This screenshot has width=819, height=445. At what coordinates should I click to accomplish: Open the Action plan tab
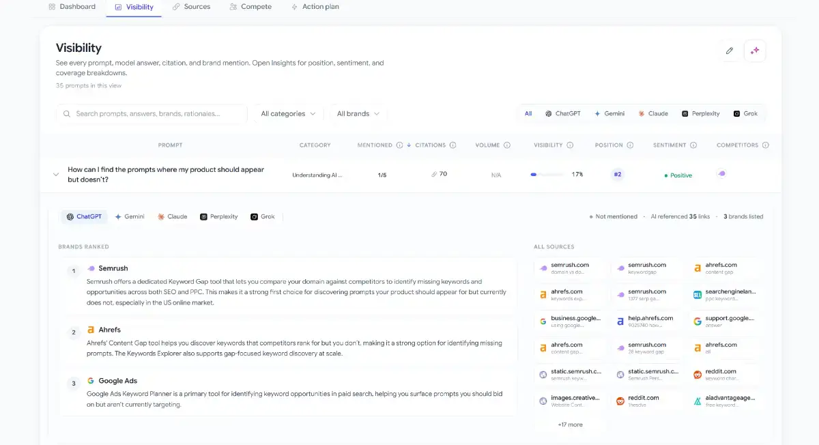[315, 7]
